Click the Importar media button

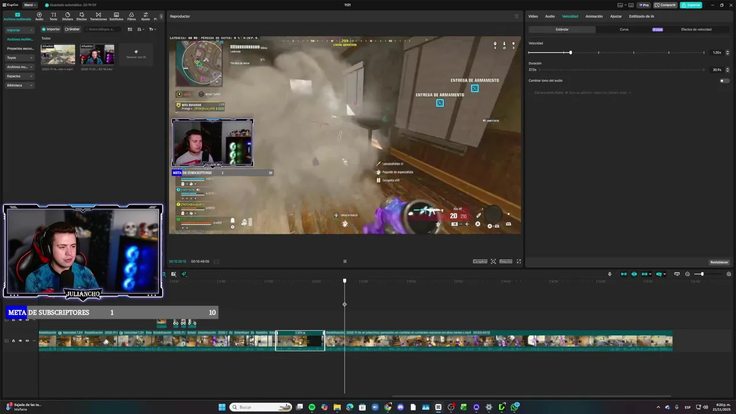click(x=51, y=29)
